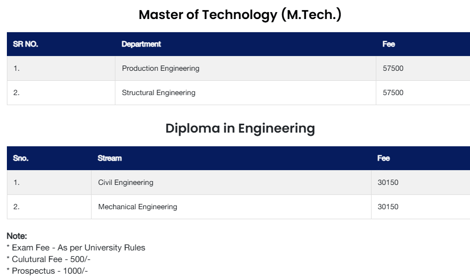470x280 pixels.
Task: Click the Note: label
Action: tap(16, 236)
